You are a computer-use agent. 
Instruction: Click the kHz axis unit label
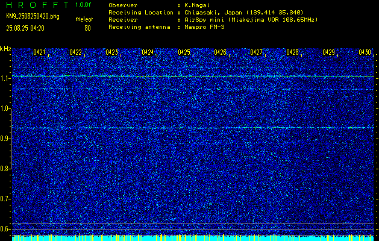5,49
